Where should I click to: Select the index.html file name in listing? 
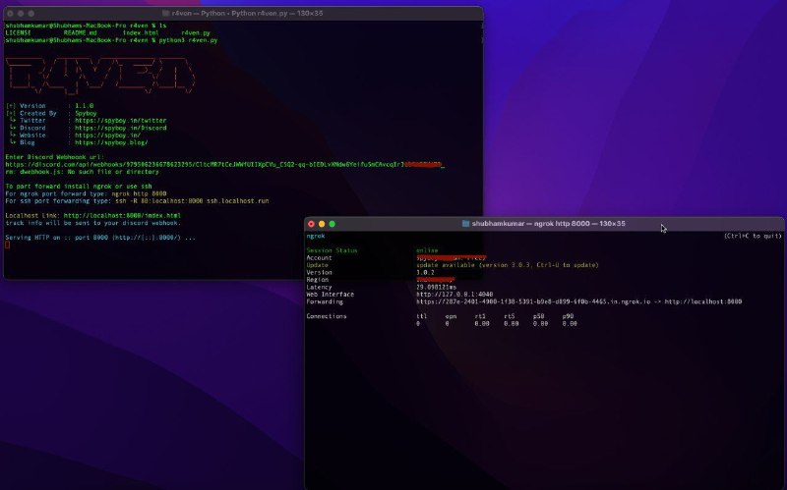[141, 33]
